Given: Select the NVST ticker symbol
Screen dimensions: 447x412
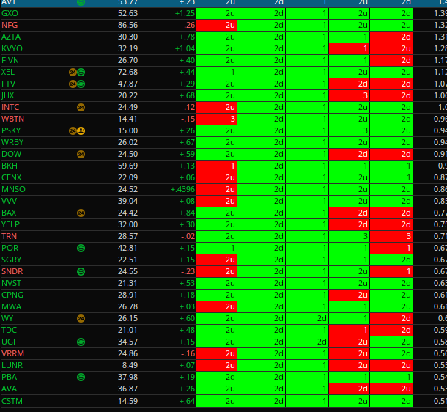Looking at the screenshot, I should (x=12, y=283).
